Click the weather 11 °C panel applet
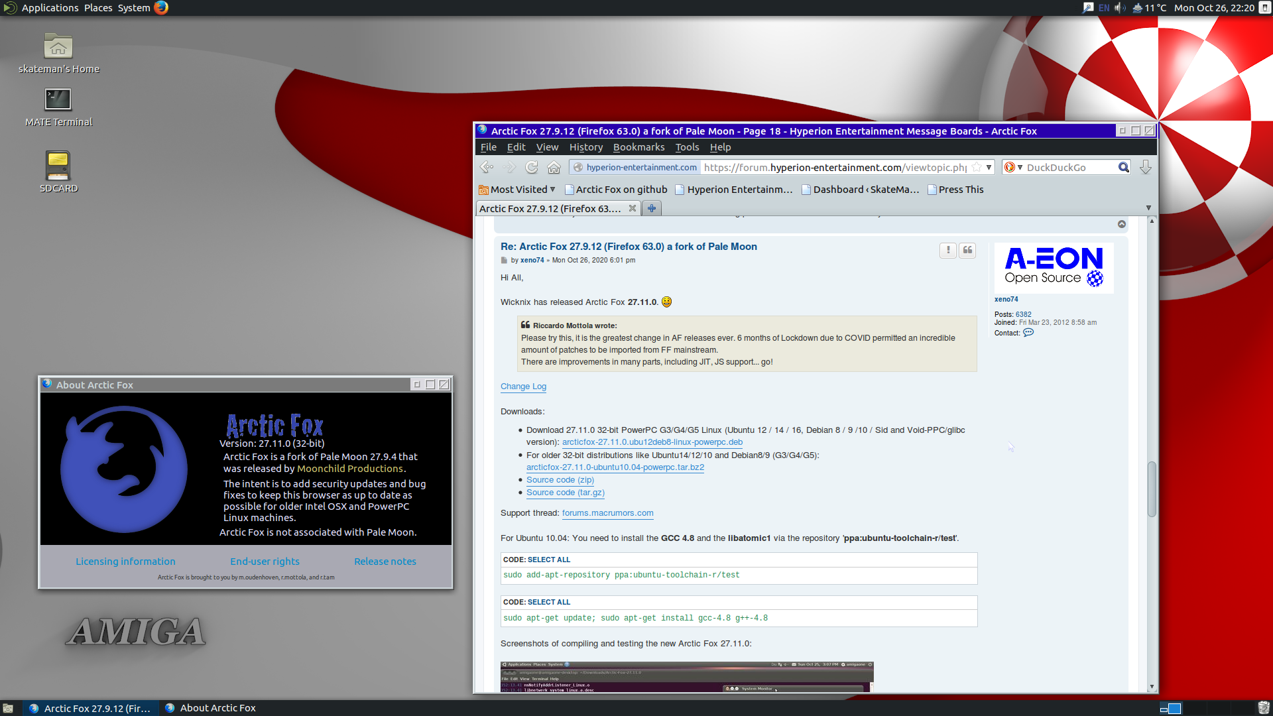The image size is (1273, 716). 1149,8
